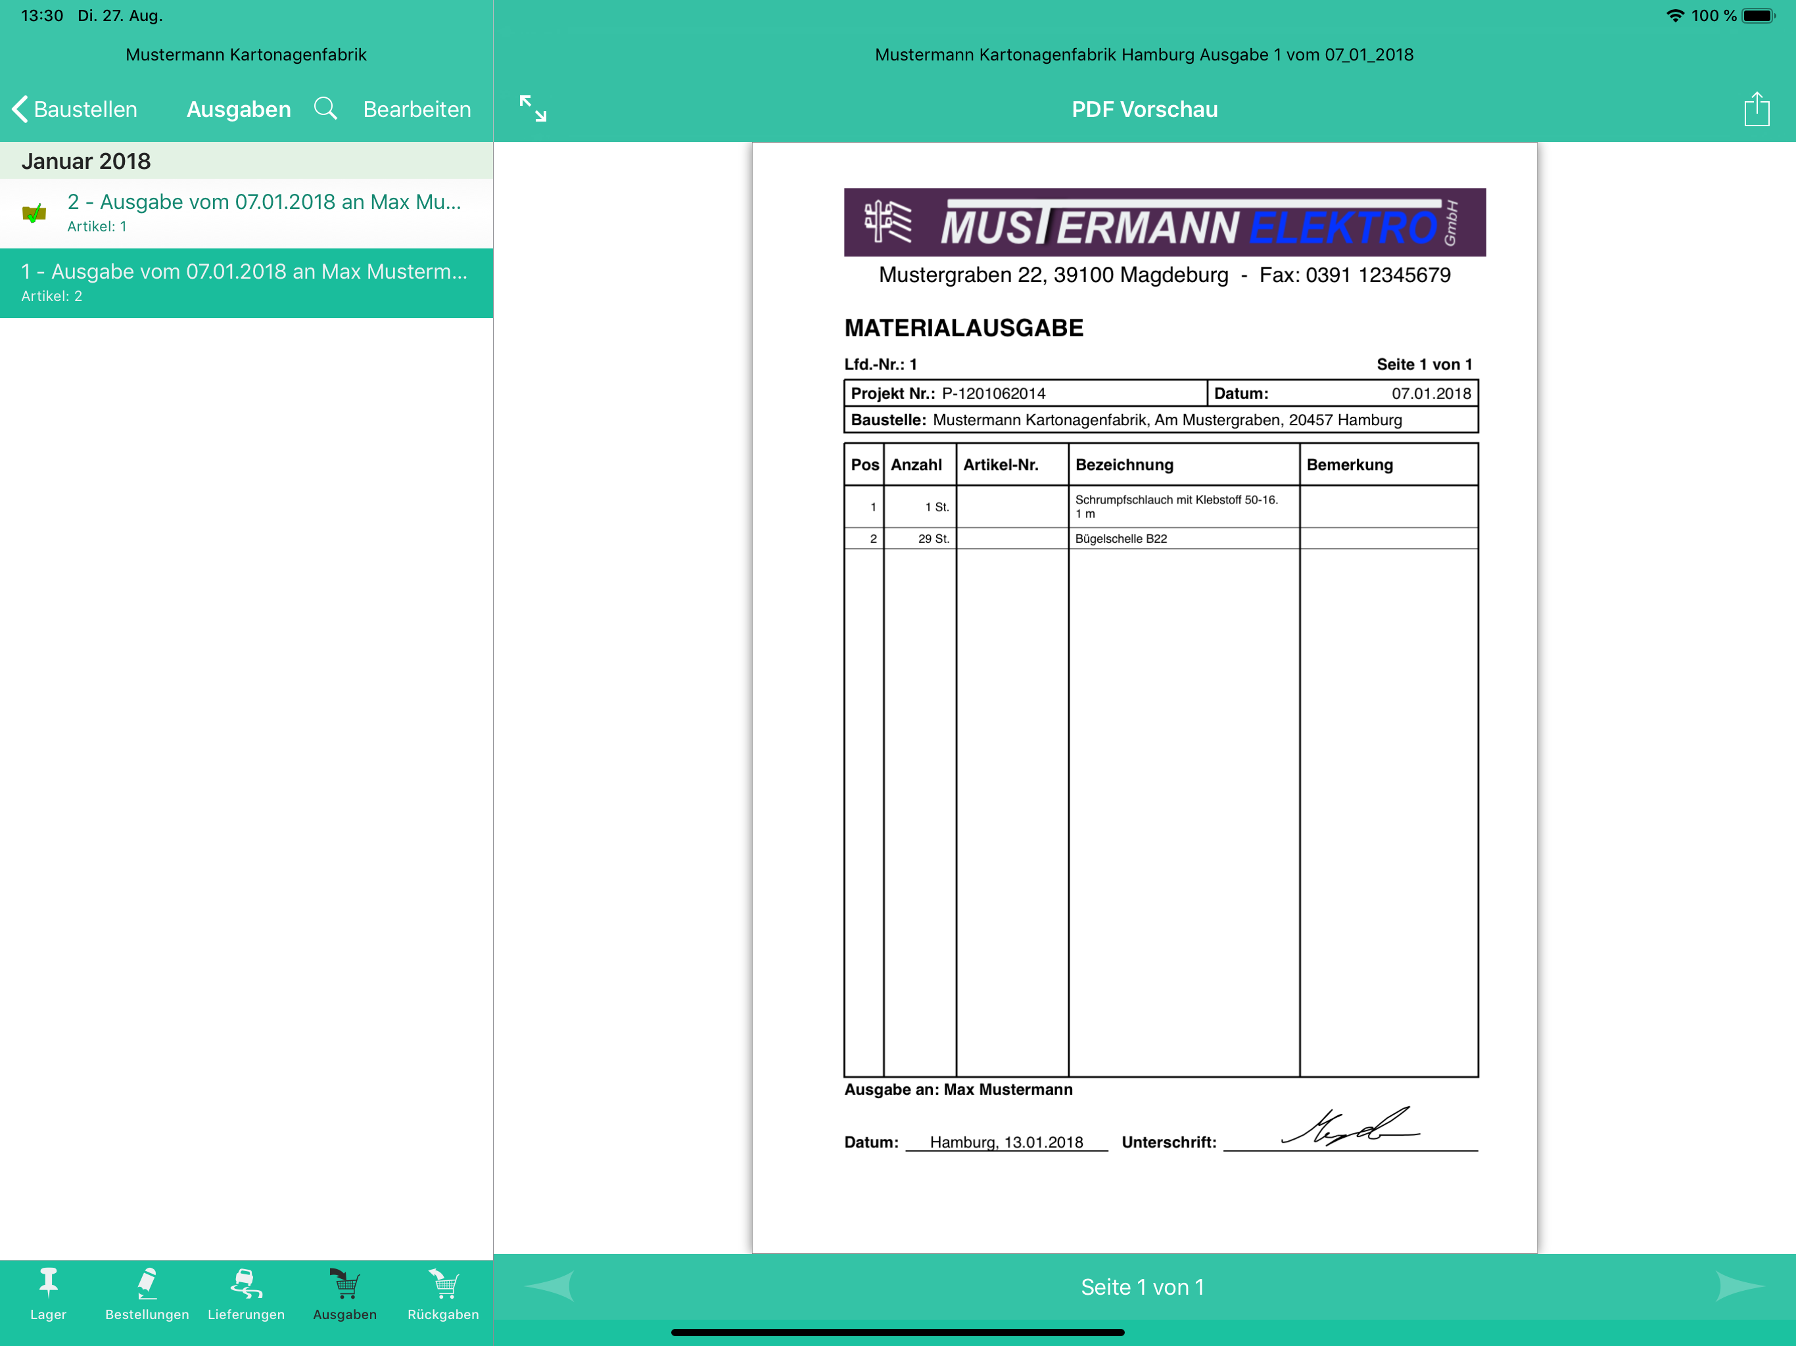1796x1346 pixels.
Task: Tap Hamburg, 13.01.2018 date line
Action: 1006,1142
